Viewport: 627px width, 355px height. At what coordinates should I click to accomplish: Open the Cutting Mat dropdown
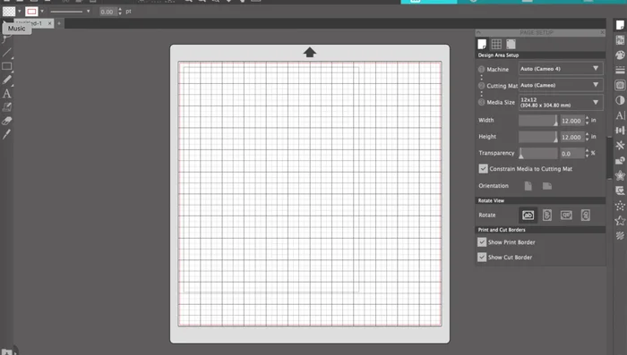(x=561, y=85)
